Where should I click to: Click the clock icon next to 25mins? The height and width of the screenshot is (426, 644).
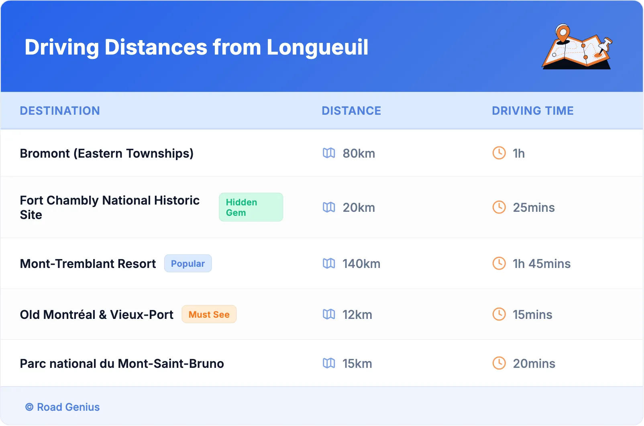tap(499, 207)
